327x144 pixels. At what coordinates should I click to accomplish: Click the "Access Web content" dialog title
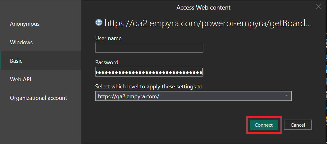(203, 8)
